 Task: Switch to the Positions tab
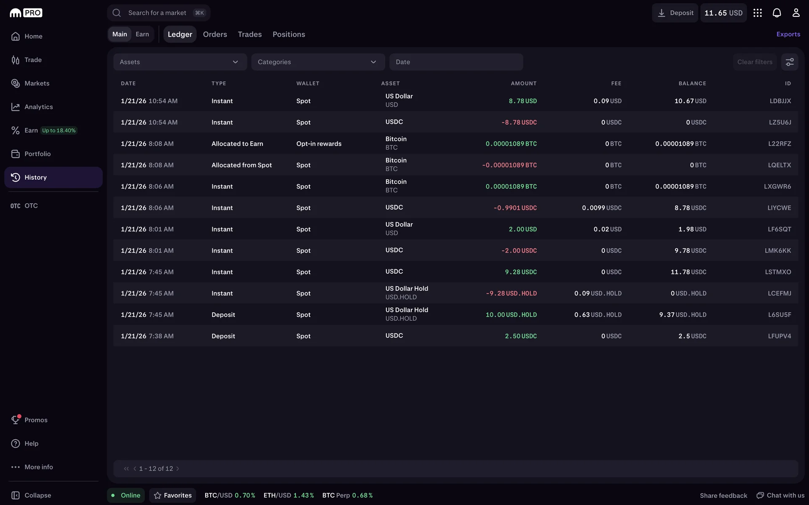click(289, 34)
